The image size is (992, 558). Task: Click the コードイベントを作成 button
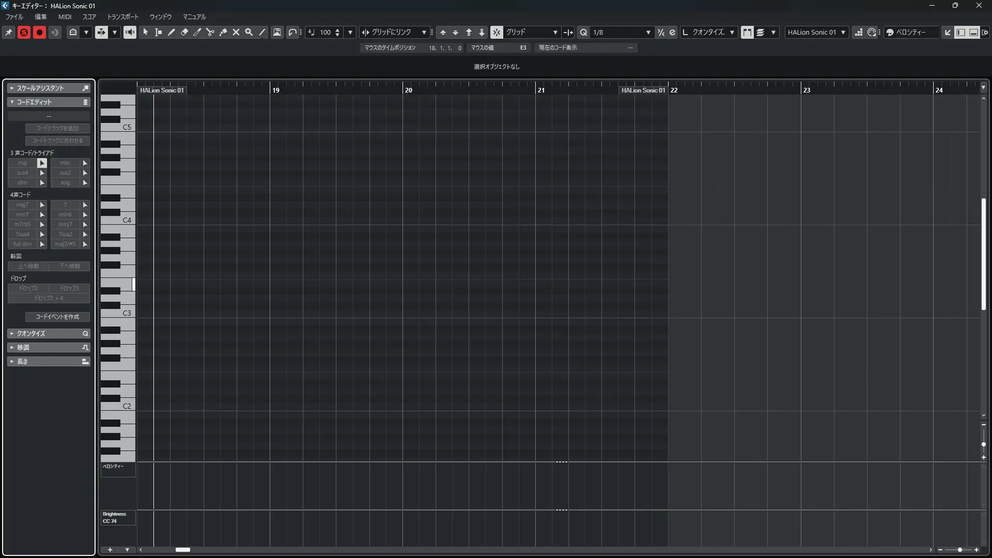(57, 317)
